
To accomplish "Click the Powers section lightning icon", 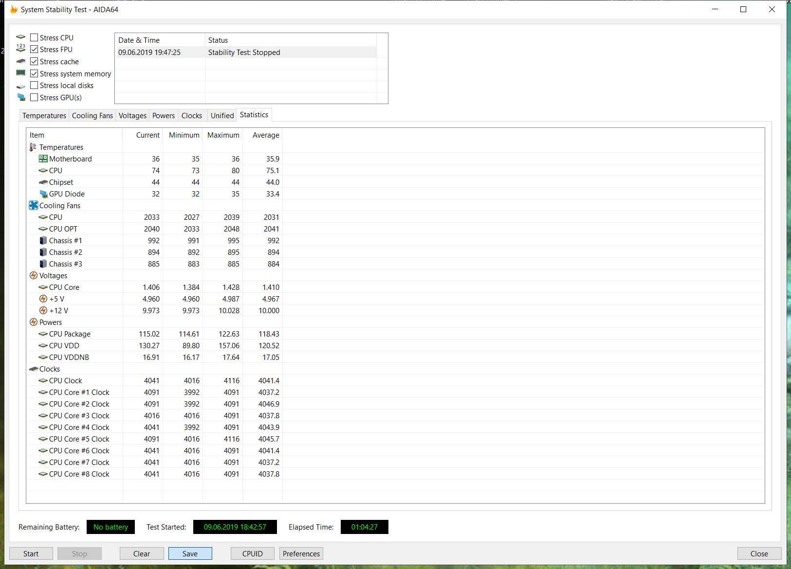I will (33, 322).
